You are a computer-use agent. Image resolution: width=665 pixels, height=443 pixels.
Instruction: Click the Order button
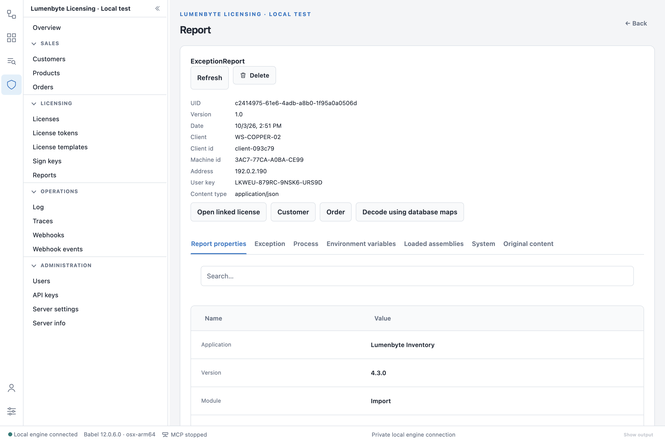(335, 212)
